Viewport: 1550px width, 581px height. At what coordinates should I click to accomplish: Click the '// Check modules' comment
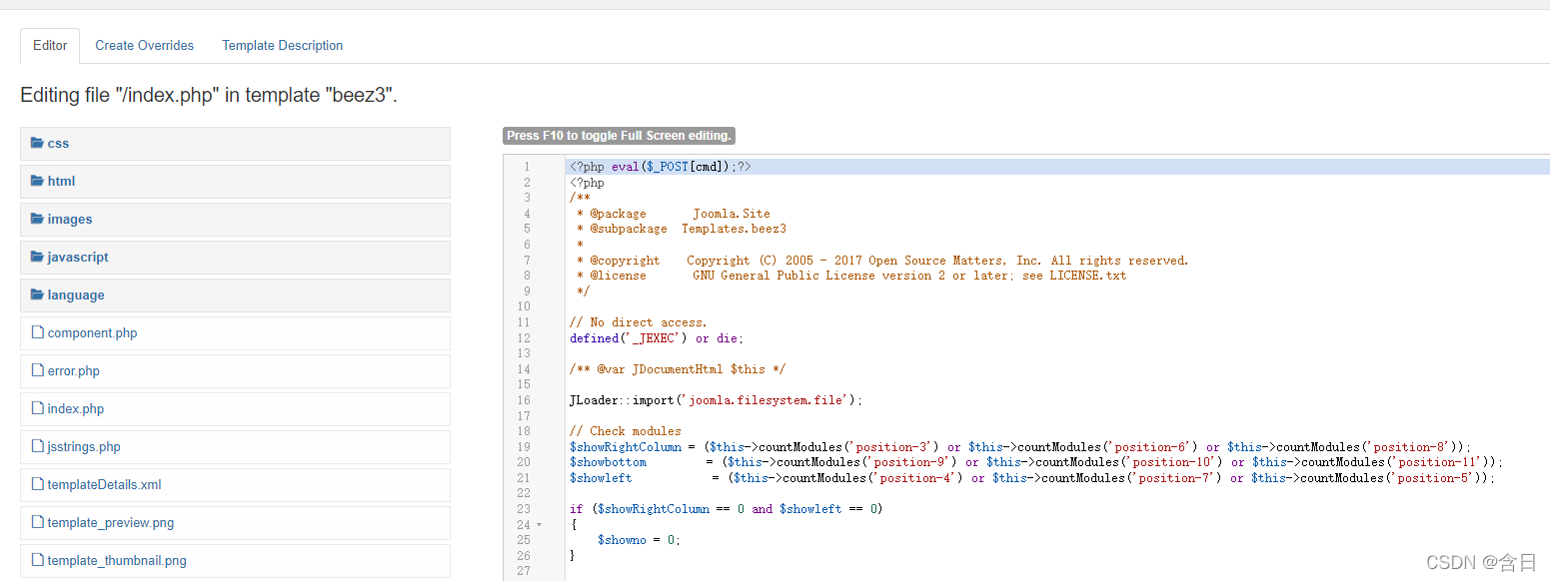(626, 431)
